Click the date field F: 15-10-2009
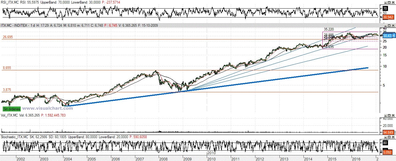396x161 pixels. [147, 25]
